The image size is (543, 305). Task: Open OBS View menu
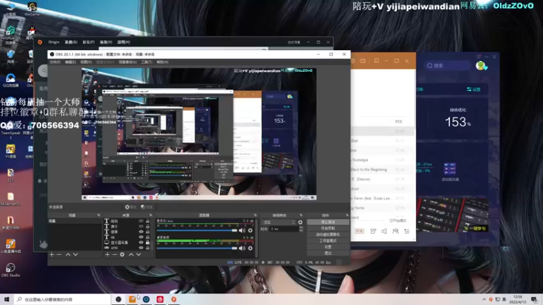tap(86, 62)
